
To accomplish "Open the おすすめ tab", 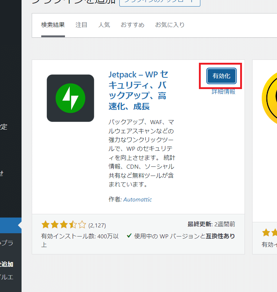I will (x=132, y=25).
